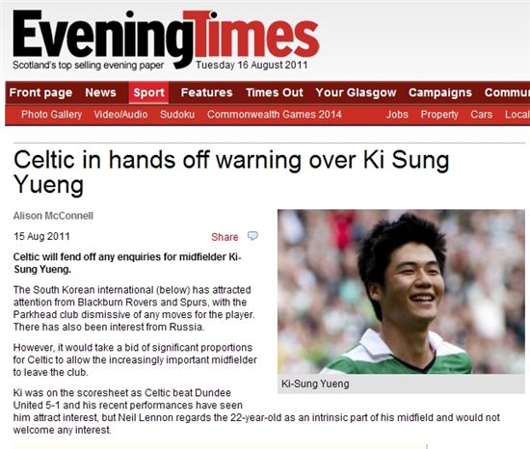Viewport: 530px width, 449px height.
Task: Click the author name Alison McConnell
Action: tap(53, 216)
